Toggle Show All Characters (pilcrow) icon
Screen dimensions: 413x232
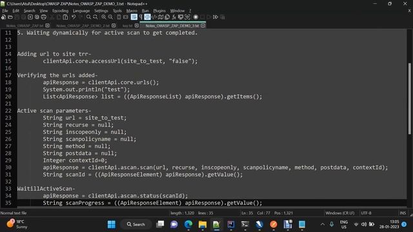tap(141, 17)
